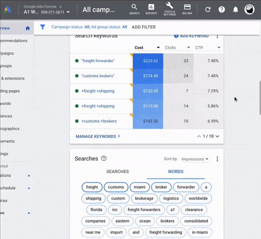Click ADD FILTER
Image resolution: width=261 pixels, height=239 pixels.
click(144, 27)
